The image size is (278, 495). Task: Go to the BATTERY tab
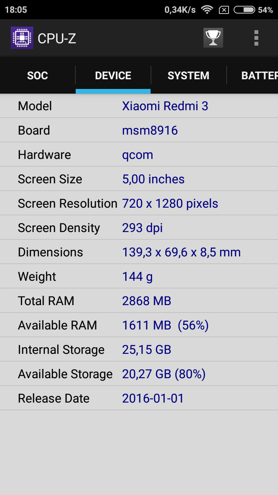click(x=259, y=75)
